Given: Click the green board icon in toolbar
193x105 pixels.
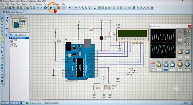Looking at the screenshot, I should click(x=134, y=8).
